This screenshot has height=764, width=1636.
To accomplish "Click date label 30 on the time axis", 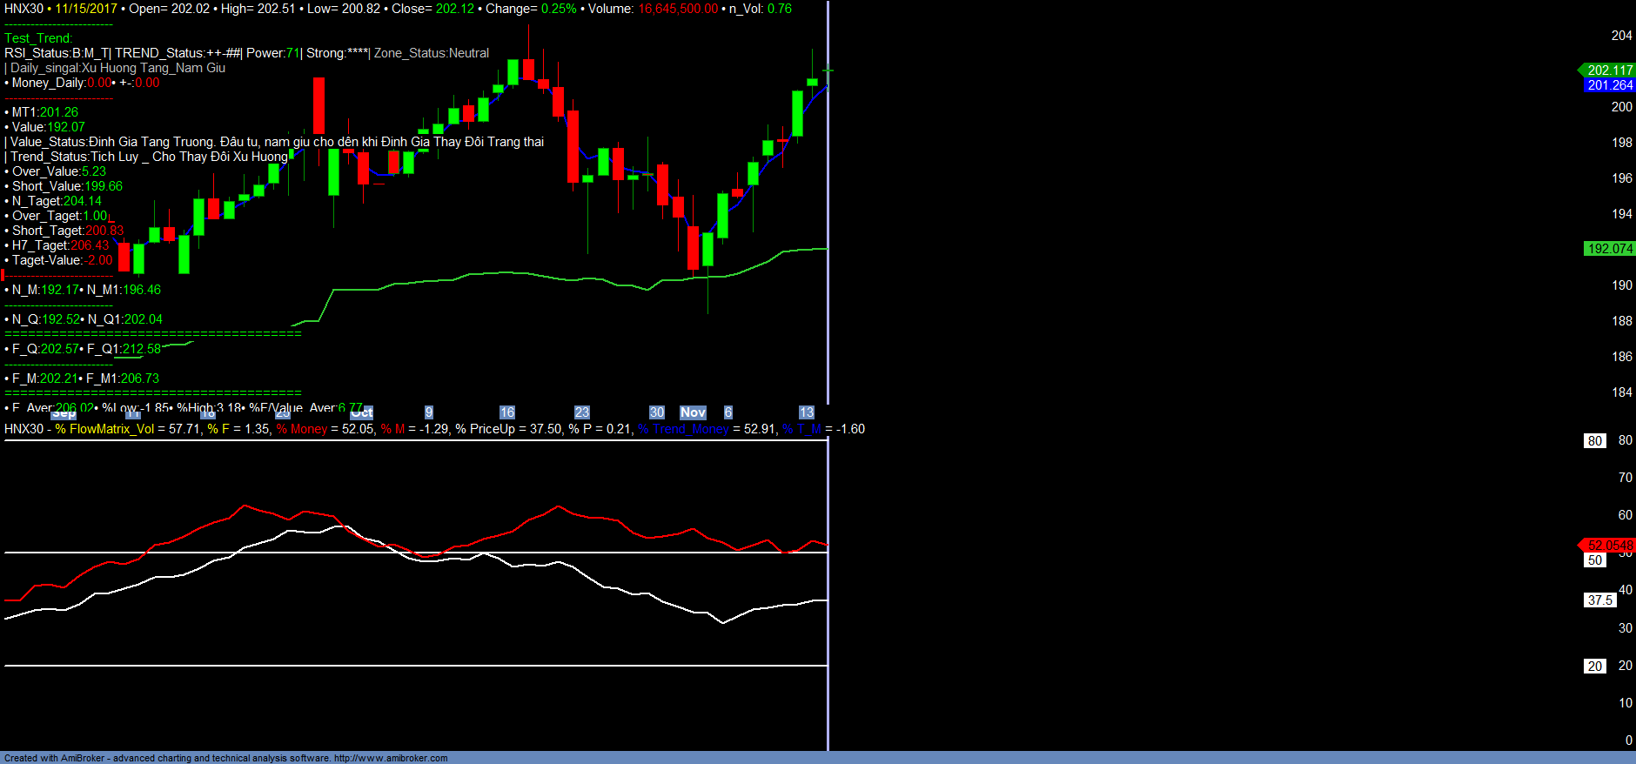I will (657, 412).
